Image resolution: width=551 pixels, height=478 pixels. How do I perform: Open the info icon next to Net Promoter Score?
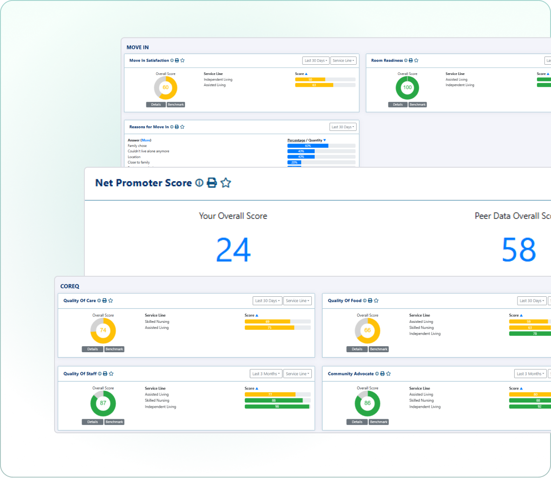click(x=199, y=183)
